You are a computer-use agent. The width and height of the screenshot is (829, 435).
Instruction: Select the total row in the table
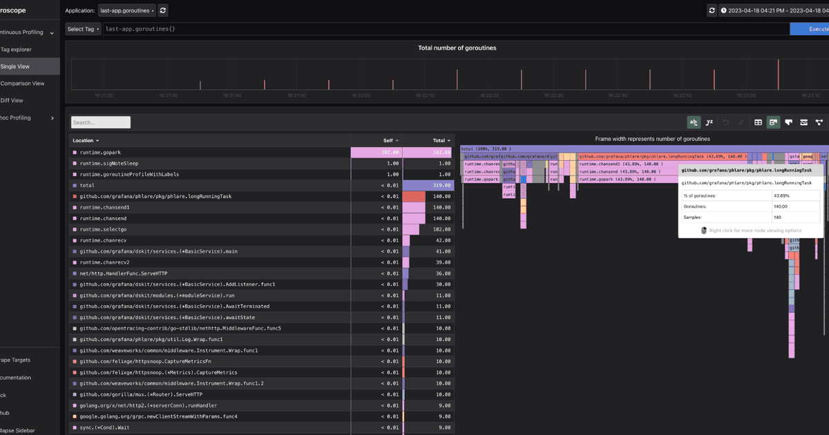point(263,185)
